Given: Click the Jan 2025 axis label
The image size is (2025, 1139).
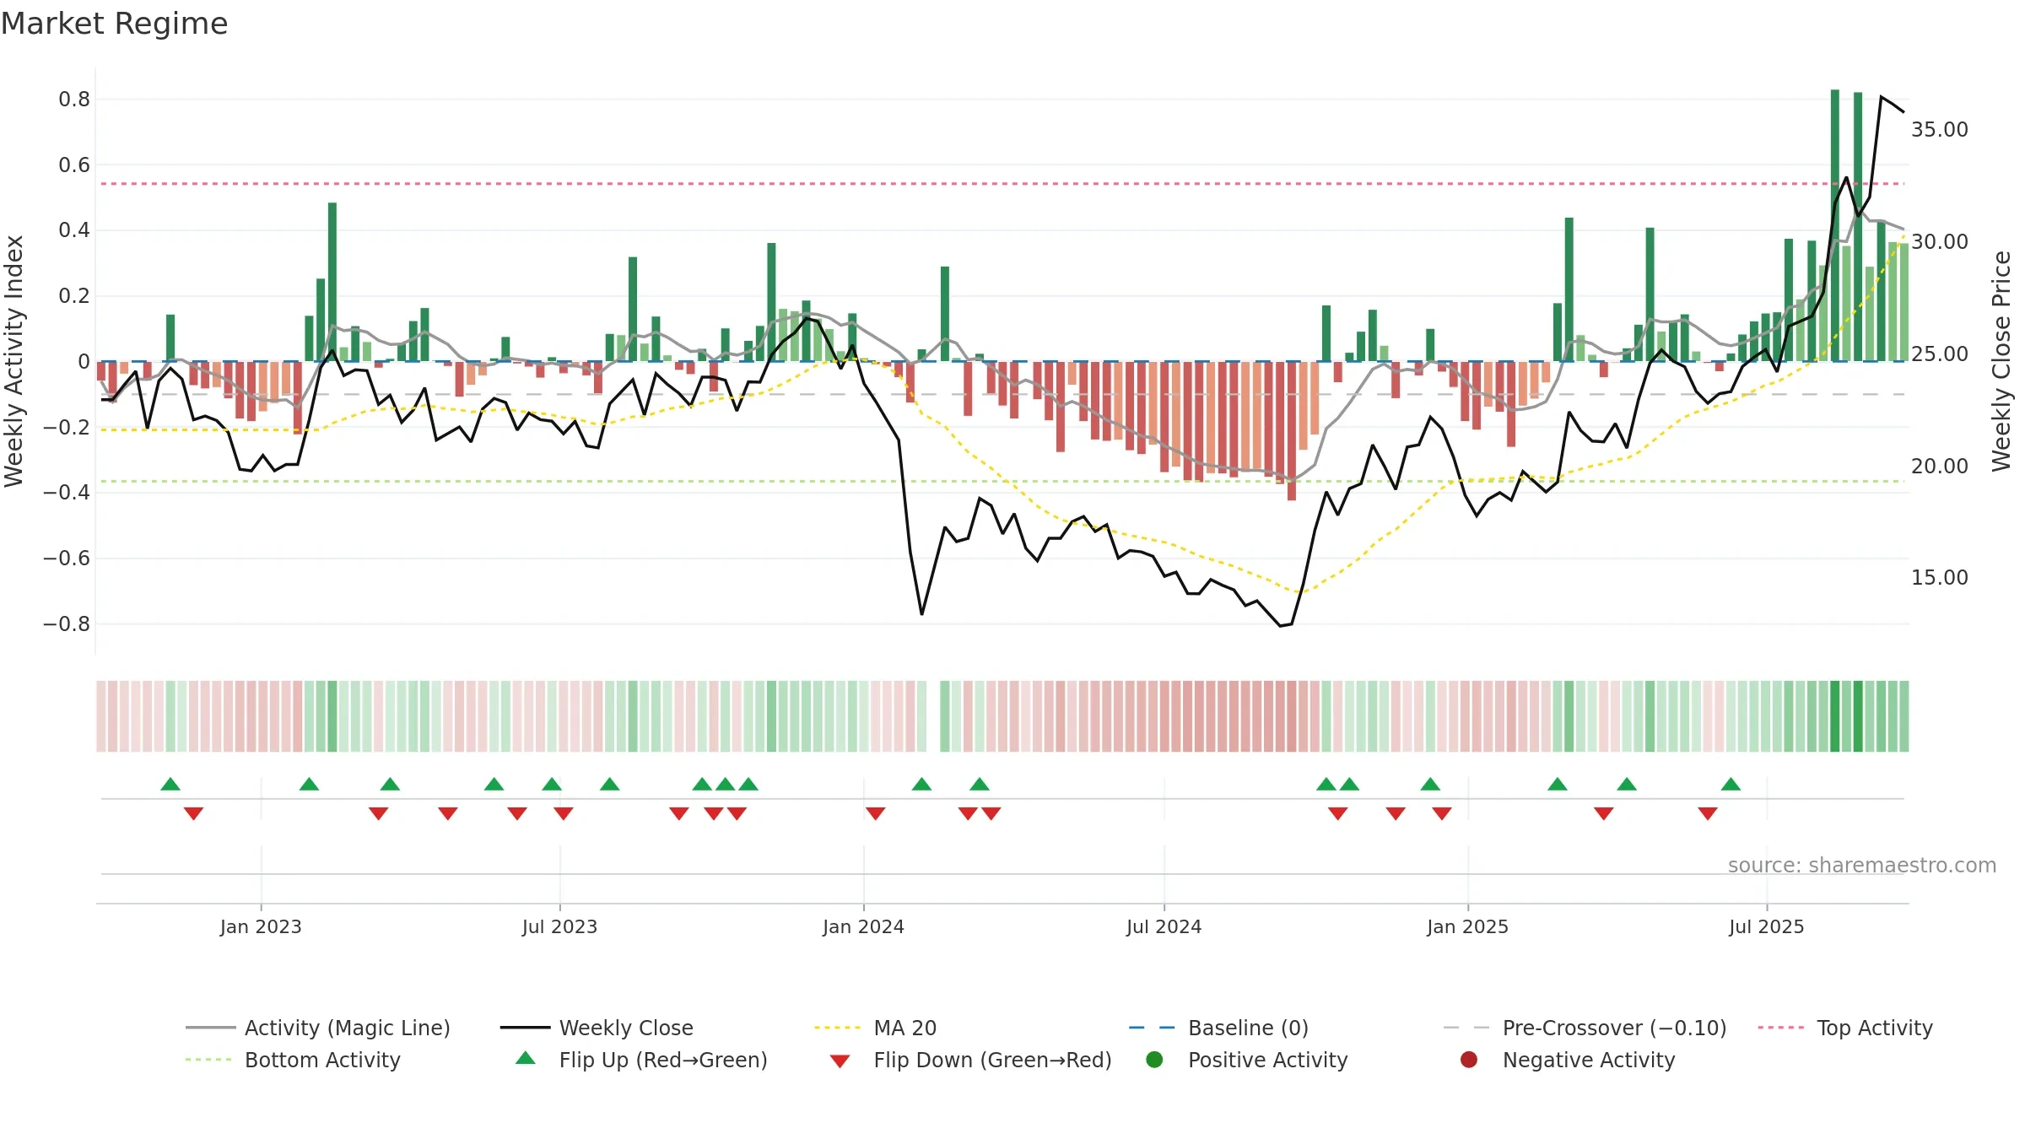Looking at the screenshot, I should tap(1467, 926).
